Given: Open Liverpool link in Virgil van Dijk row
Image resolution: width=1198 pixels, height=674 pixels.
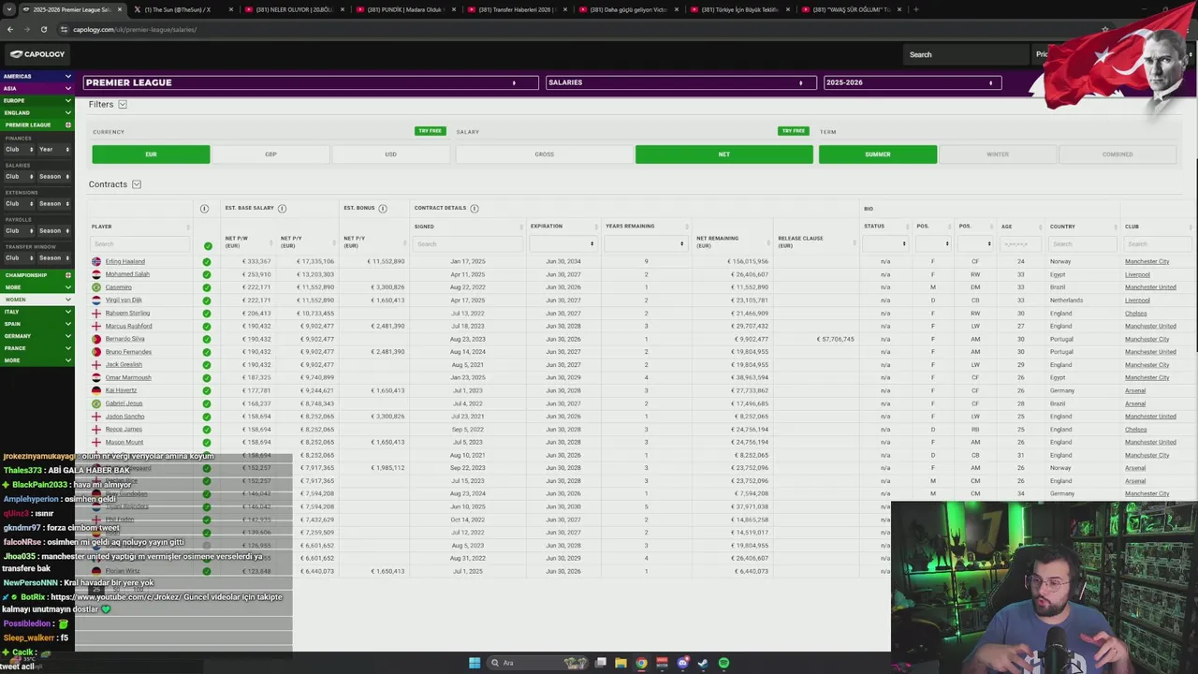Looking at the screenshot, I should pos(1137,300).
